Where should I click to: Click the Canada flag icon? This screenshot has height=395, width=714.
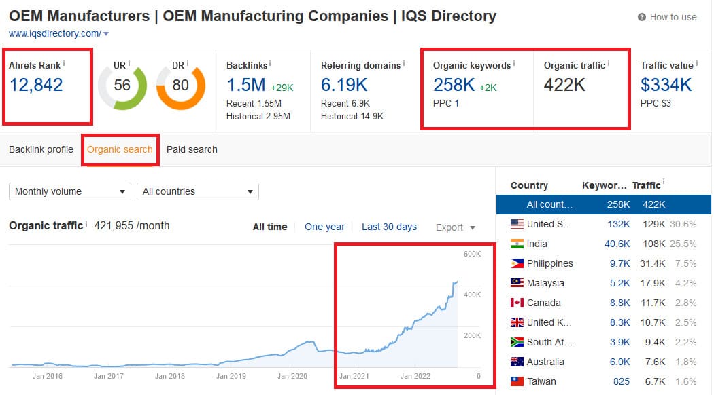coord(517,303)
